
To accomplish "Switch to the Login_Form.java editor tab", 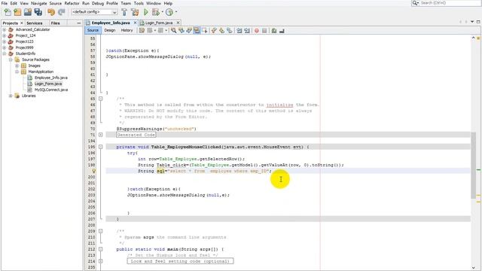I will click(159, 23).
